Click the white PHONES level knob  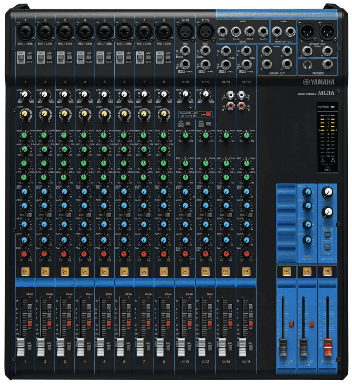327,212
